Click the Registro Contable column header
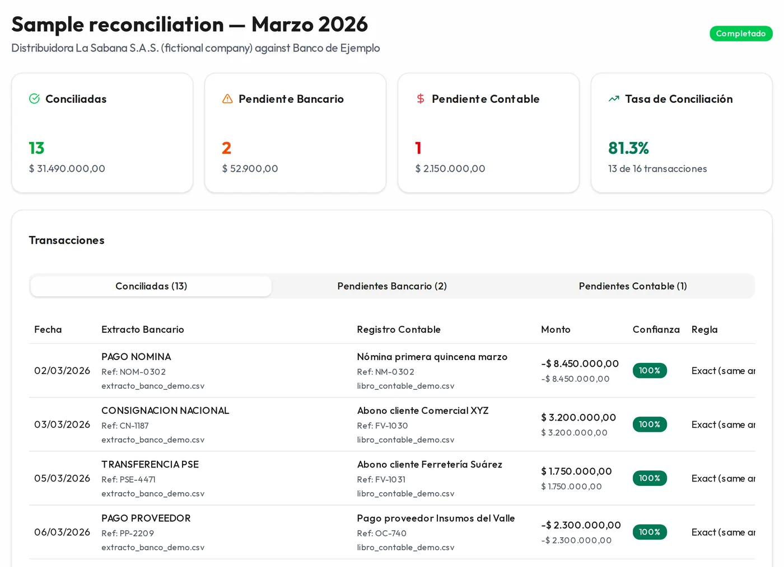 tap(399, 330)
